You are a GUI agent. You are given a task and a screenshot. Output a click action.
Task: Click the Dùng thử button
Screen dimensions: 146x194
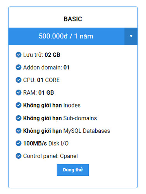(x=73, y=170)
